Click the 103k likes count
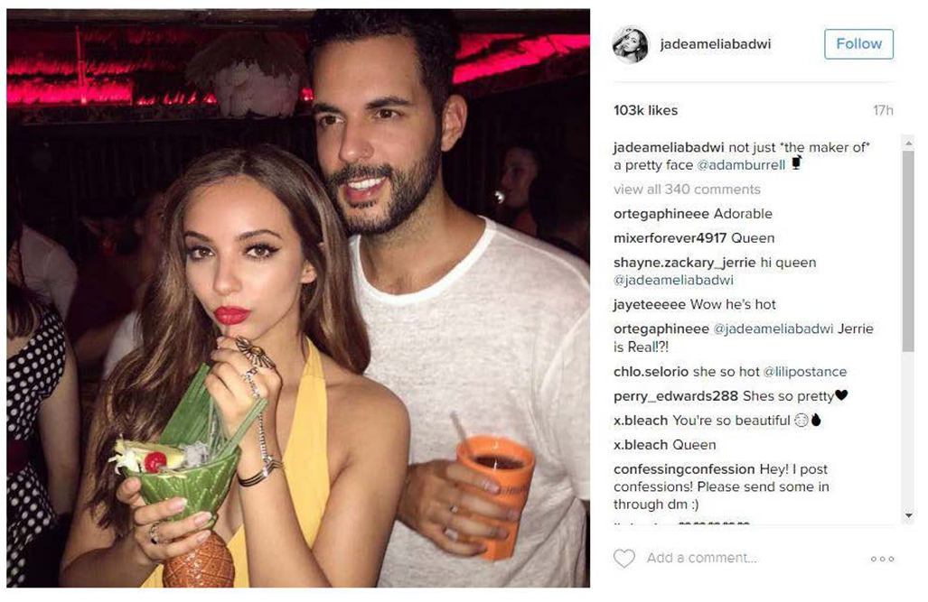 point(645,111)
